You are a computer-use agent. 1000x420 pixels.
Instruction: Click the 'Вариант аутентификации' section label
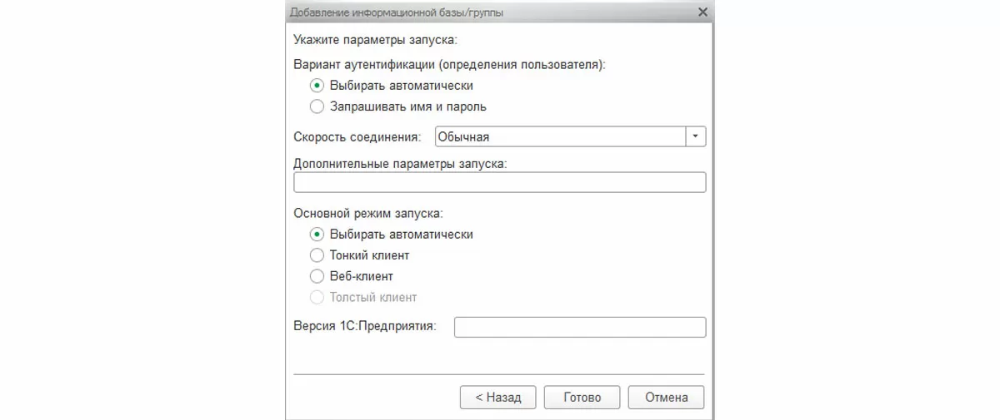pos(449,64)
